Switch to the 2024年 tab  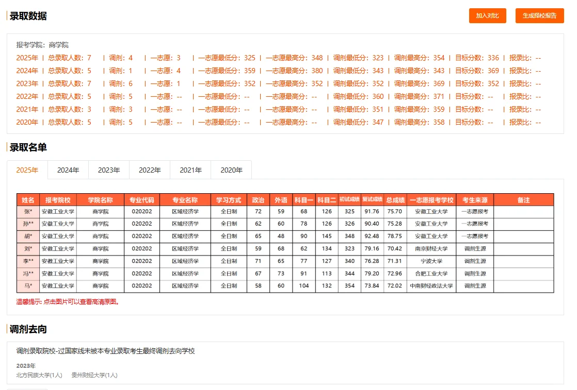[68, 169]
